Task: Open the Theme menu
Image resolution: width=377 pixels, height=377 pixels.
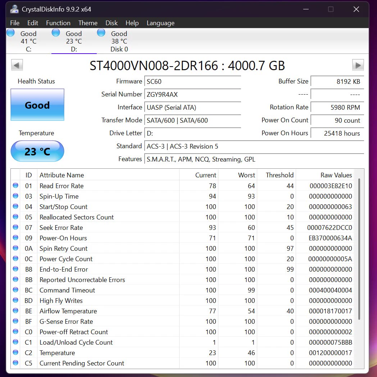Action: coord(88,23)
